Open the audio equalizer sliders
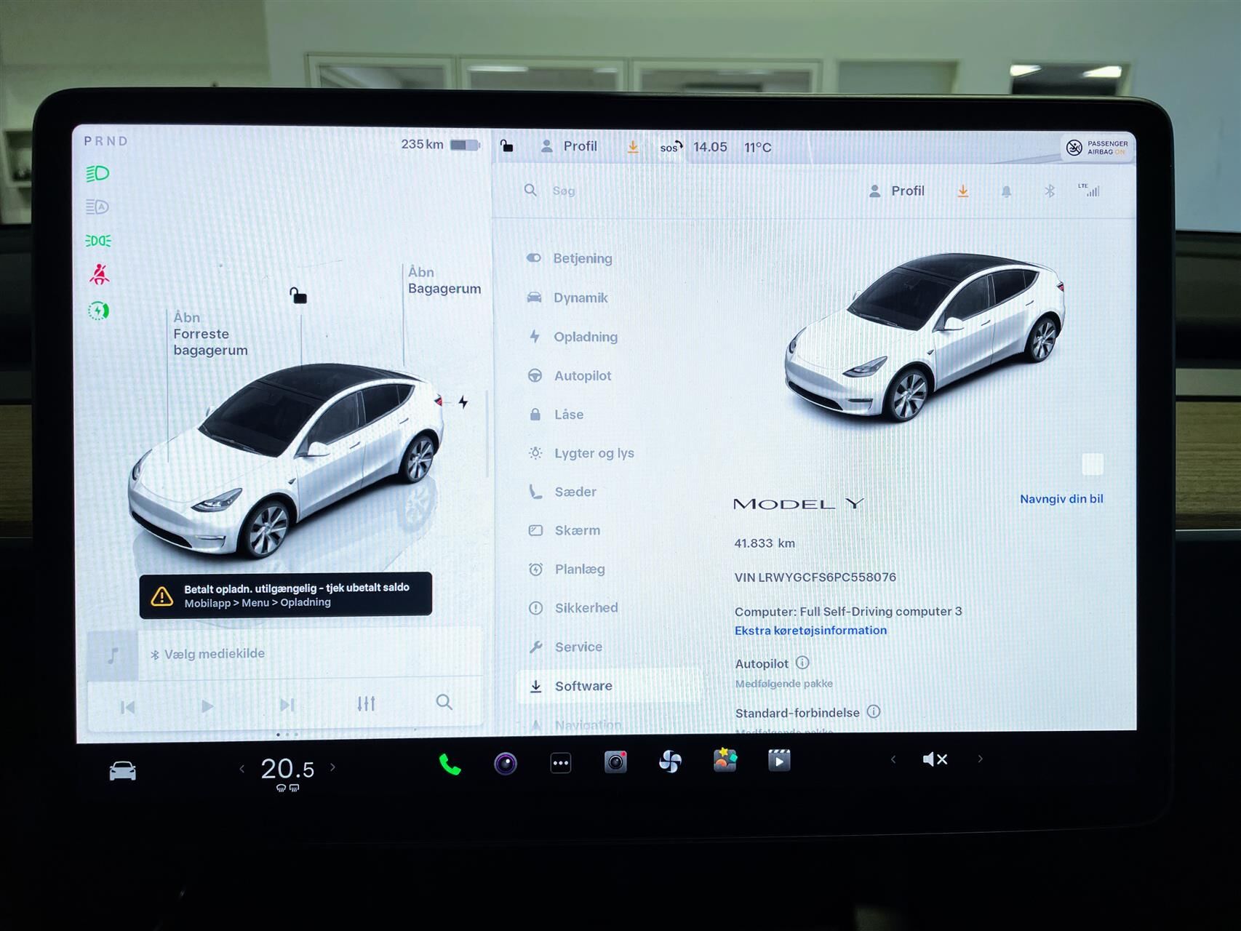This screenshot has width=1241, height=931. coord(367,703)
